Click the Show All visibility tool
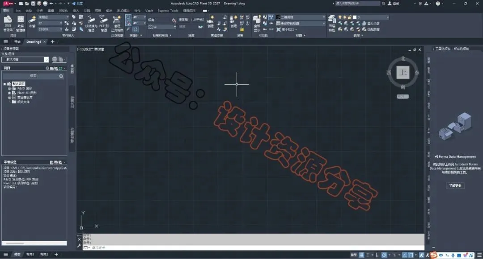483x259 pixels. [x=257, y=23]
